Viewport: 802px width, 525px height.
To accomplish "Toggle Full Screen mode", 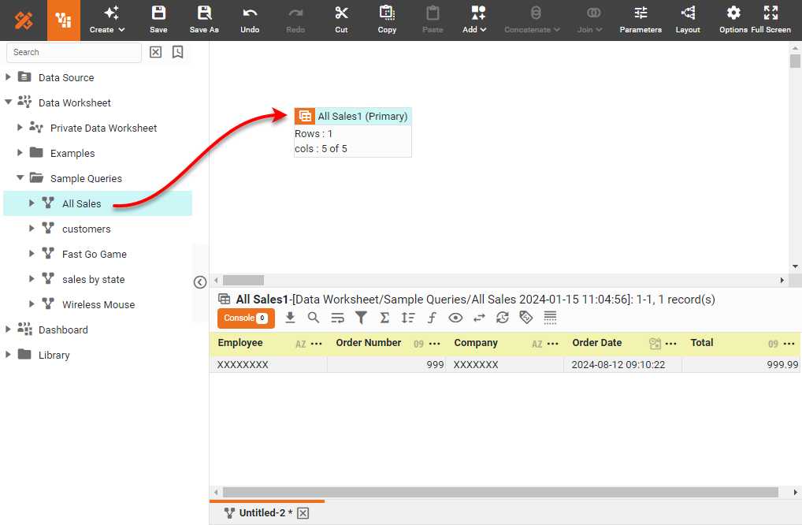I will coord(770,20).
